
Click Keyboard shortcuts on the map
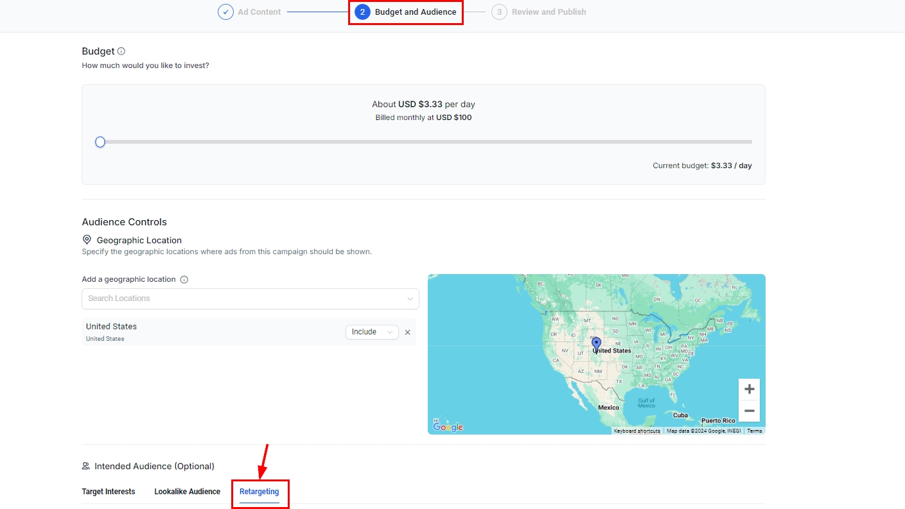pos(637,431)
